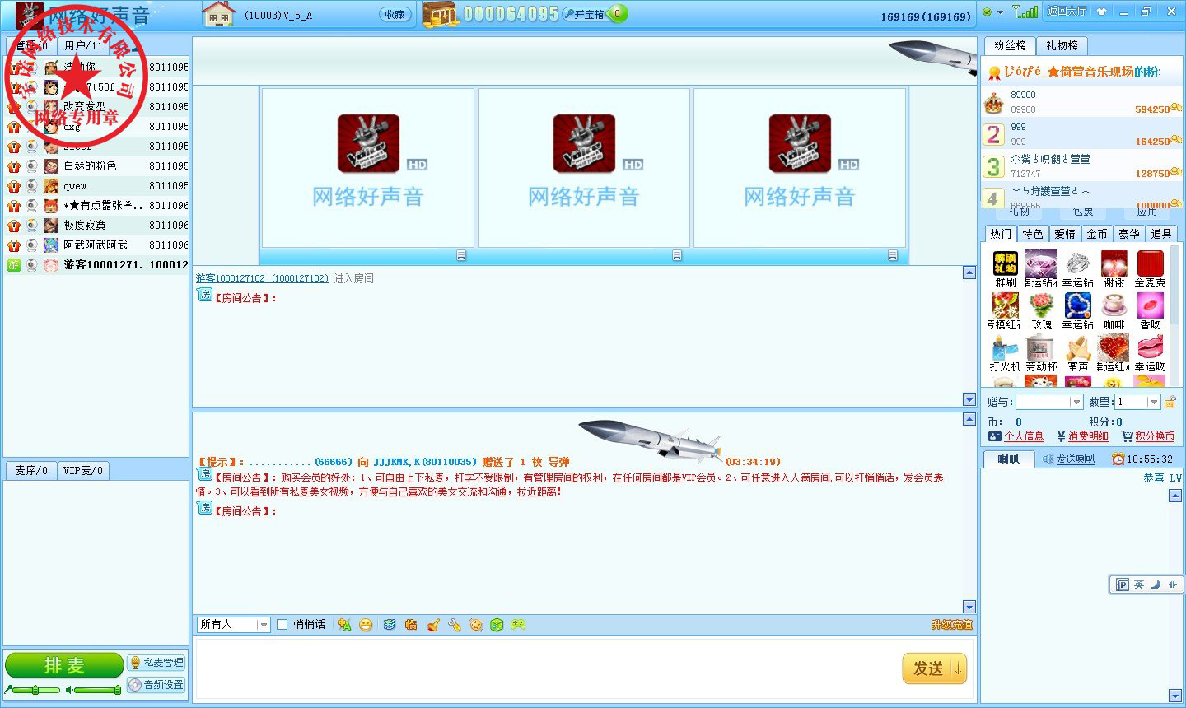Click the house home icon in top bar
This screenshot has height=708, width=1186.
coord(219,14)
